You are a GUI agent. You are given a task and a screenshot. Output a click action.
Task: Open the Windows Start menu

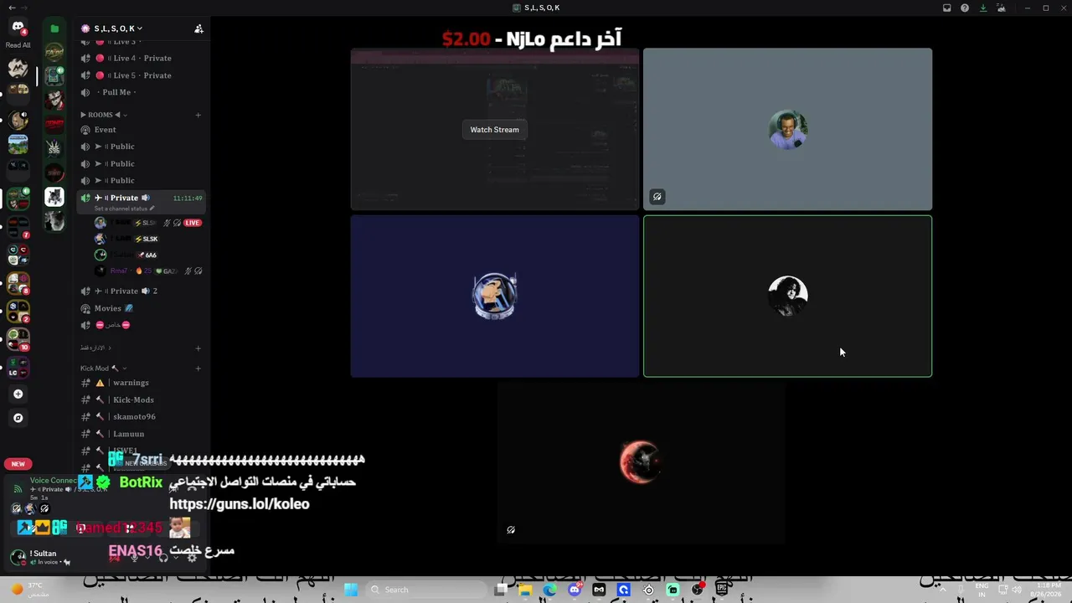pos(351,590)
